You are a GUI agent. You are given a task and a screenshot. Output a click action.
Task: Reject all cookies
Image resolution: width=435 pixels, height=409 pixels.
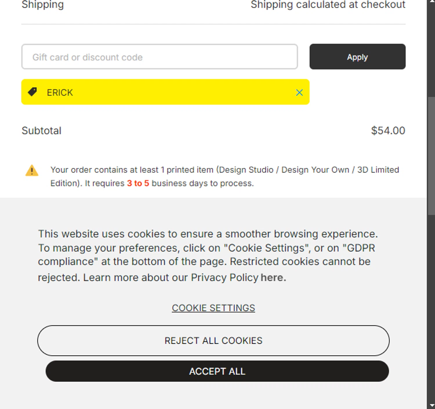point(213,340)
